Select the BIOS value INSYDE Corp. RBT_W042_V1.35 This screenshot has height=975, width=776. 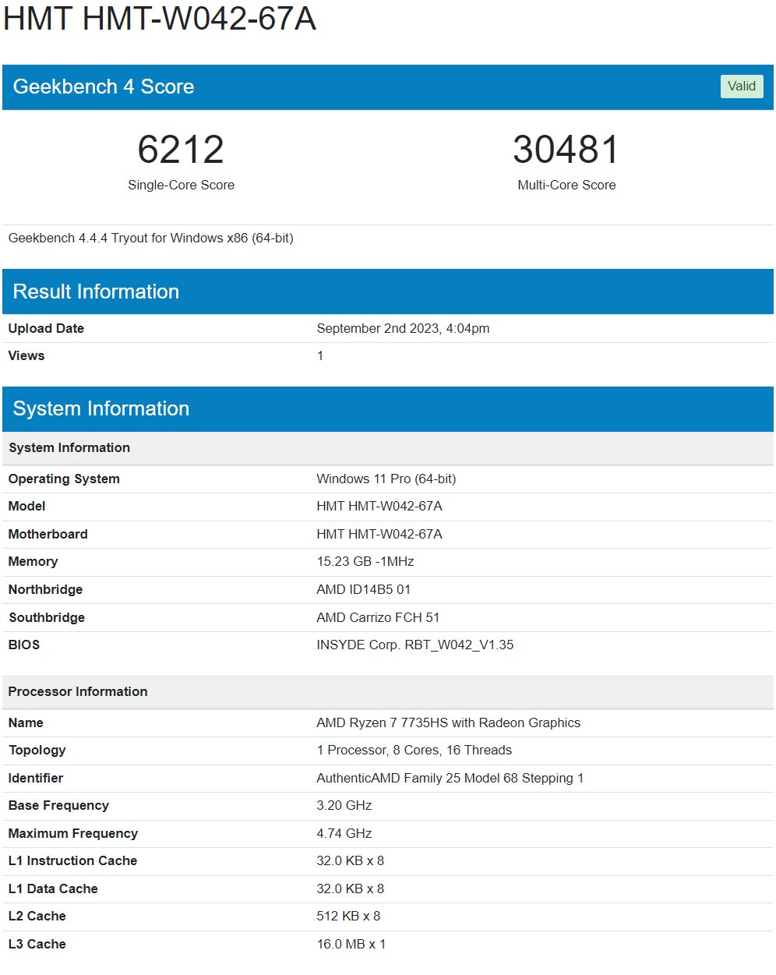(x=415, y=645)
